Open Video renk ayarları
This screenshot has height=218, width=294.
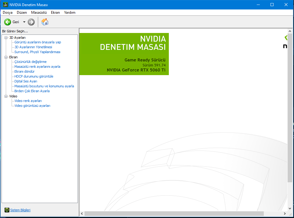coord(28,101)
